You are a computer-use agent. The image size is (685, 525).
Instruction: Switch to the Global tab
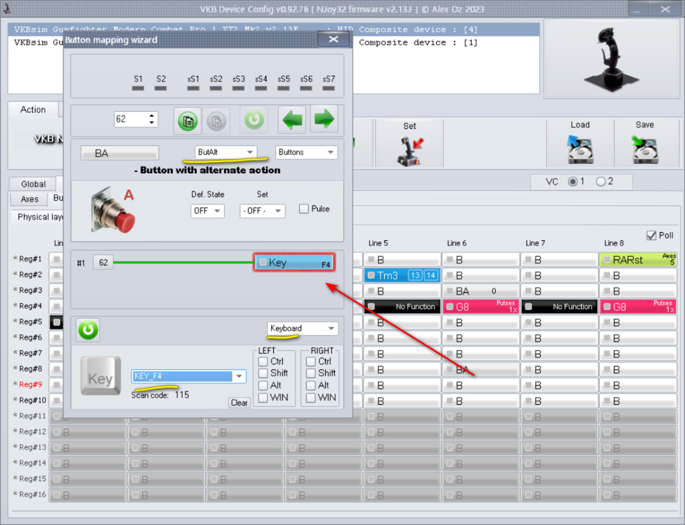[x=33, y=184]
